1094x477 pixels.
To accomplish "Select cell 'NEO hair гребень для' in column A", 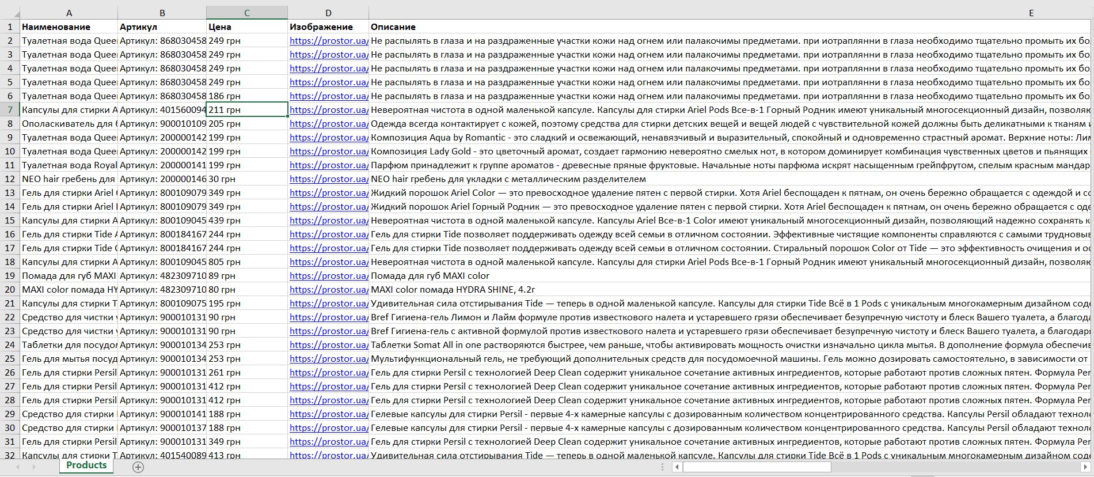I will click(69, 179).
